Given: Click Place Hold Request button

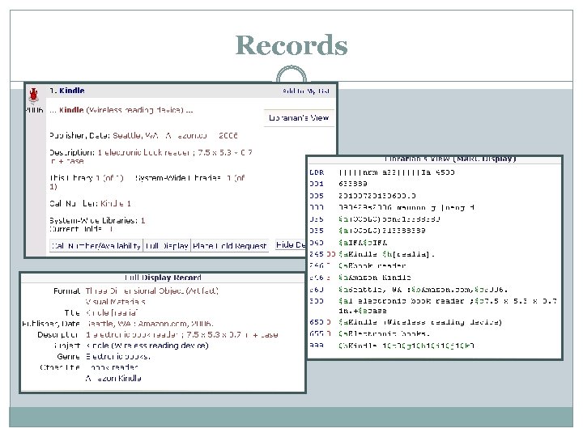Looking at the screenshot, I should [x=229, y=246].
